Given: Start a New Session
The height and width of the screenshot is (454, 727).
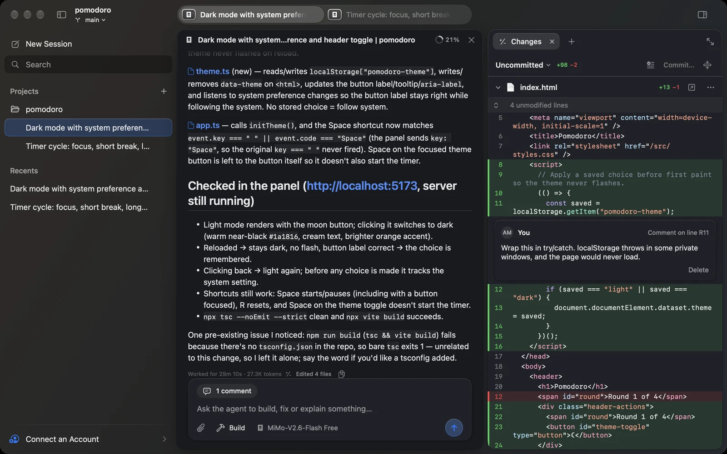Looking at the screenshot, I should coord(49,44).
